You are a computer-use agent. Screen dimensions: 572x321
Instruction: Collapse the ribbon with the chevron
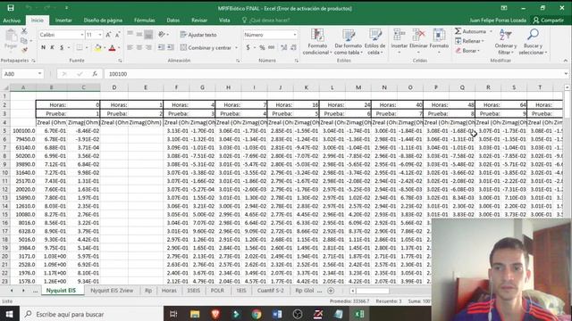click(x=566, y=61)
